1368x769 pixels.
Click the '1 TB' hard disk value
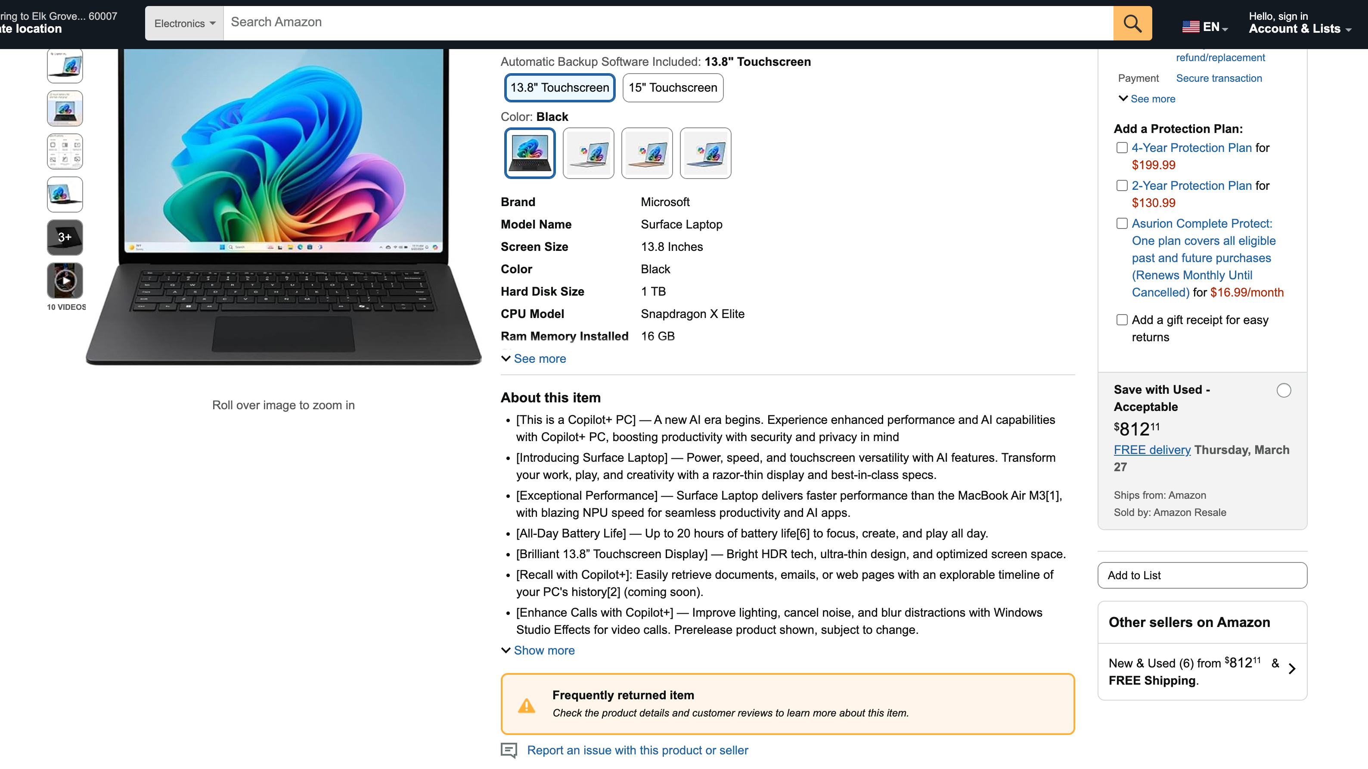click(653, 291)
